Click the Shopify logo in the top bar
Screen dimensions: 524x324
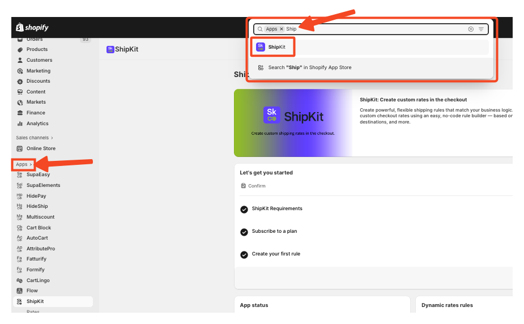coord(32,27)
